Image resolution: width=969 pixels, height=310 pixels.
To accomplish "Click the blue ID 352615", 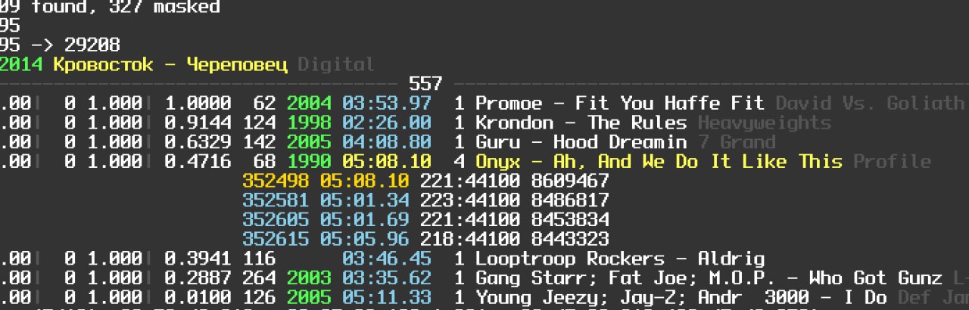I will [276, 239].
